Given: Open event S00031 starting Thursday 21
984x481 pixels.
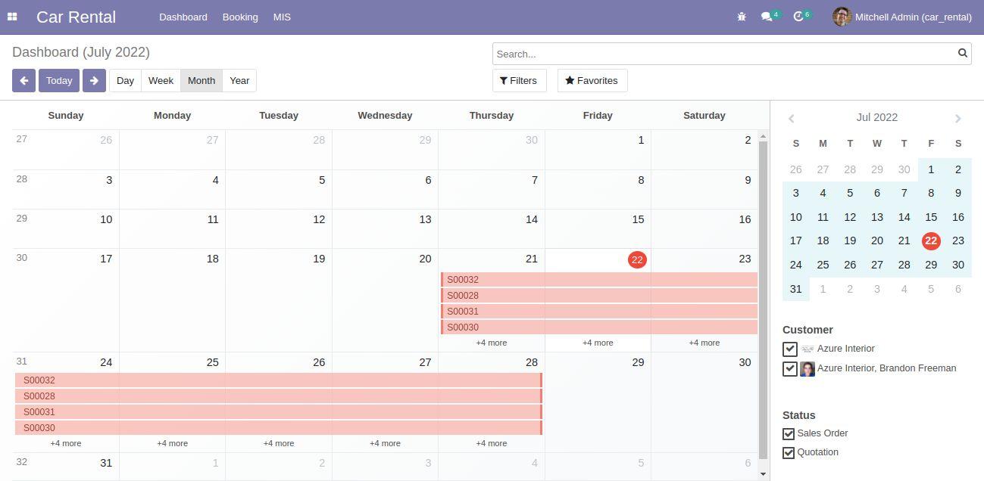Looking at the screenshot, I should [599, 312].
